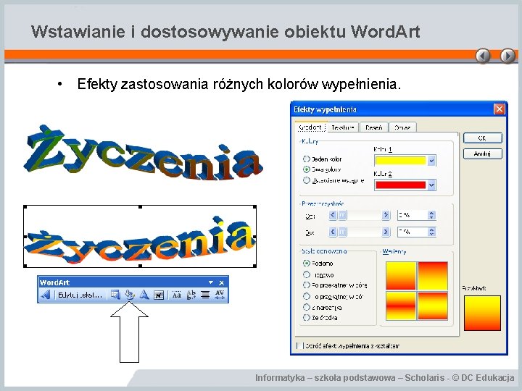Viewport: 522px width, 391px height.
Task: Click left arrow of 'Do' transparency slider
Action: pos(332,232)
